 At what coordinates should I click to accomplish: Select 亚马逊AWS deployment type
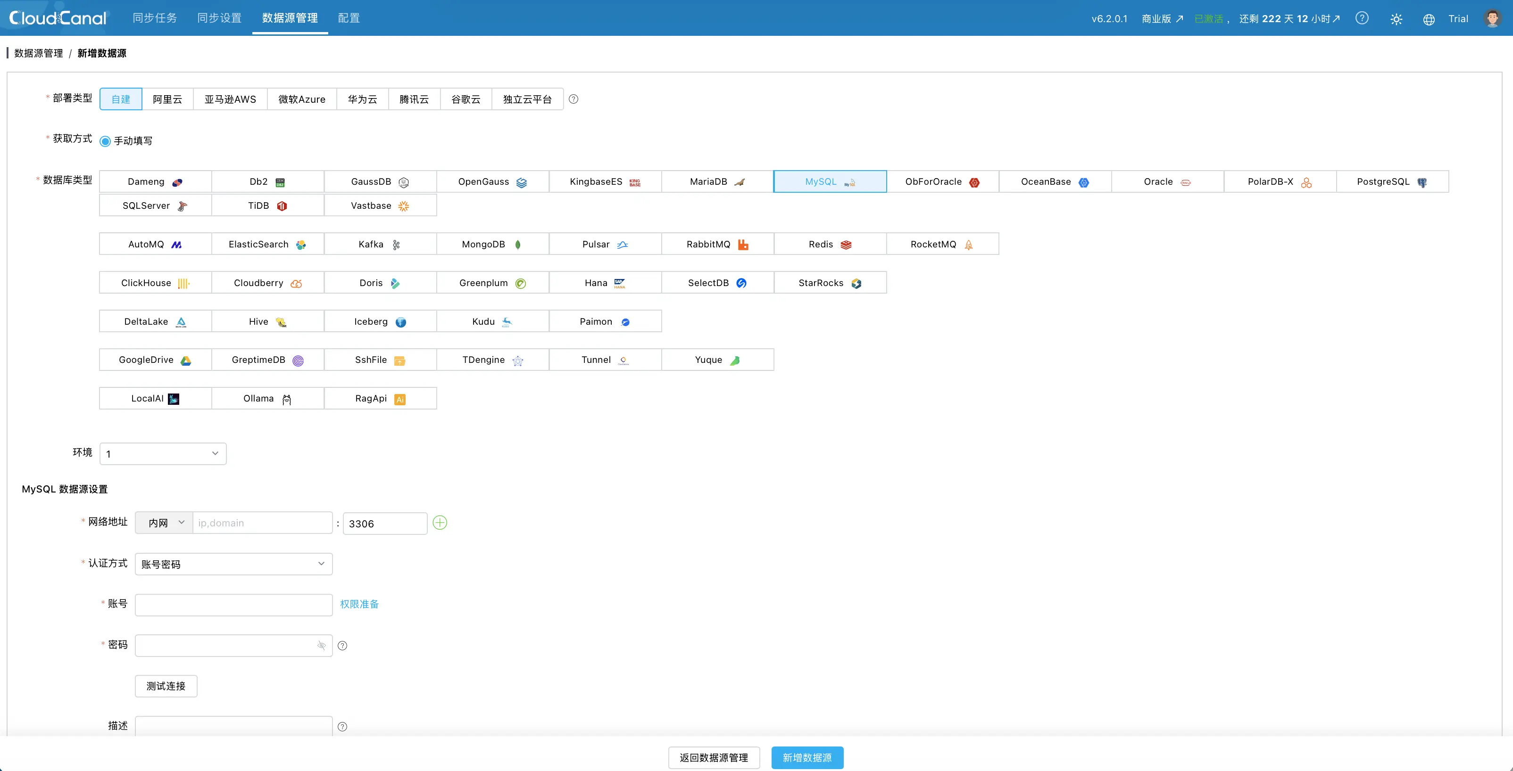pyautogui.click(x=230, y=99)
